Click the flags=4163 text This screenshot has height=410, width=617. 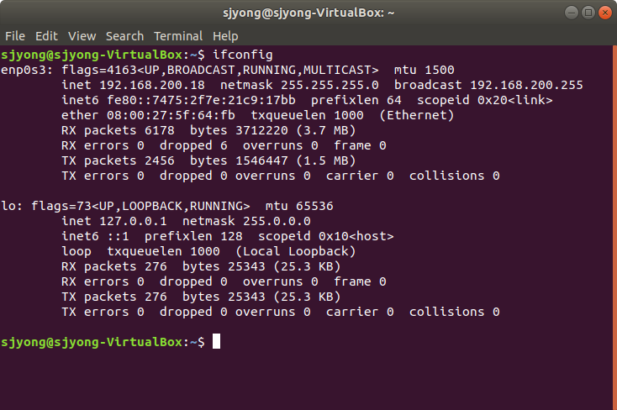(x=99, y=70)
